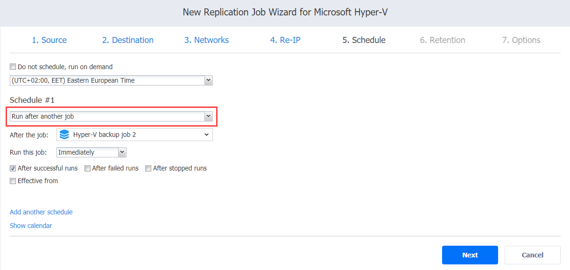Open the 7. Options step
The image size is (570, 270).
pyautogui.click(x=521, y=40)
